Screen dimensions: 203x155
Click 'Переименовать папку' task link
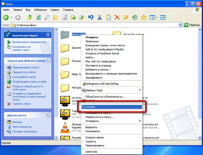pyautogui.click(x=26, y=68)
